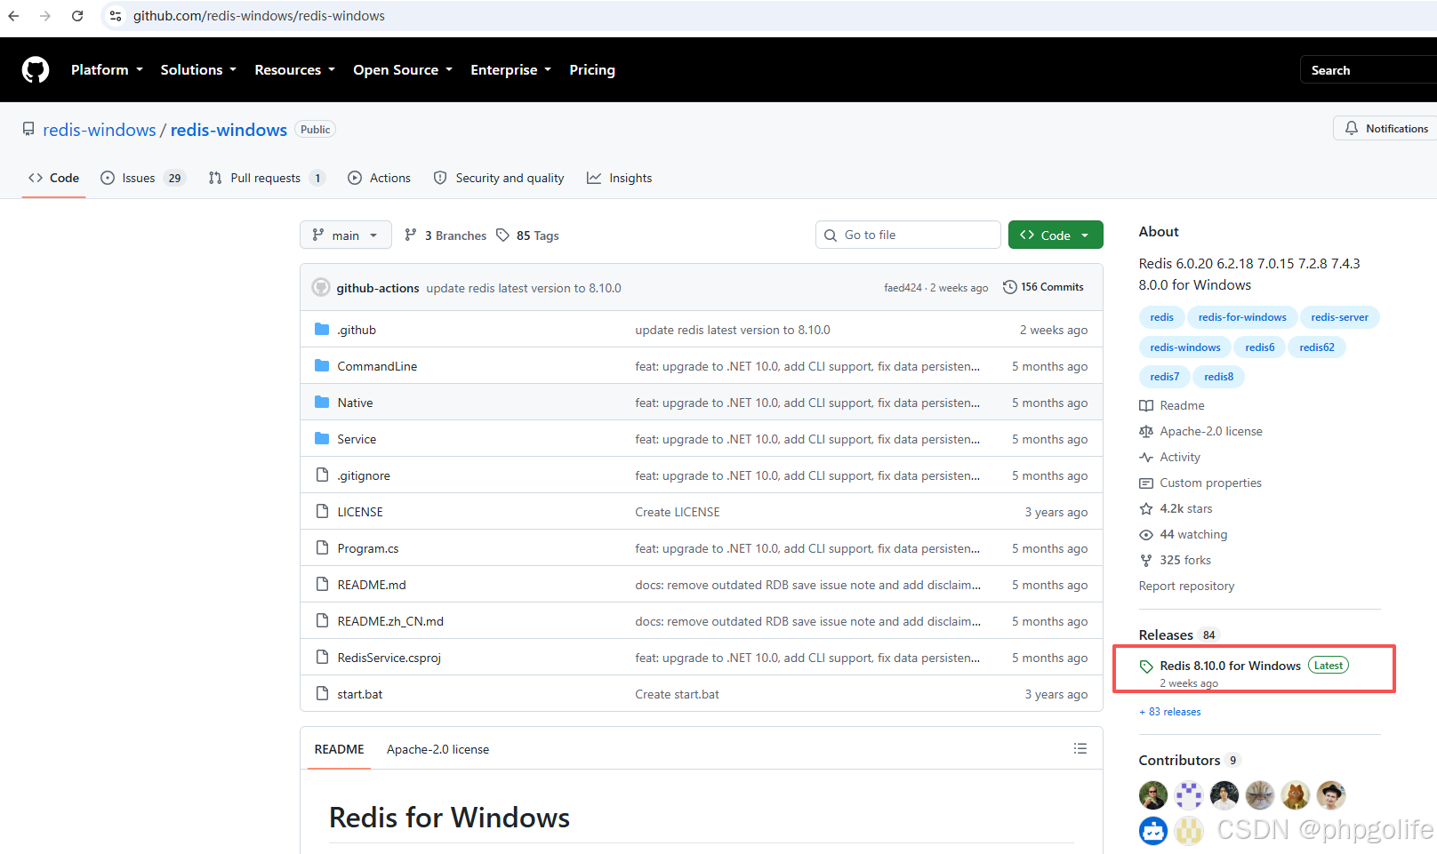The image size is (1437, 854).
Task: Click the tag icon beside 85 Tags
Action: pos(503,235)
